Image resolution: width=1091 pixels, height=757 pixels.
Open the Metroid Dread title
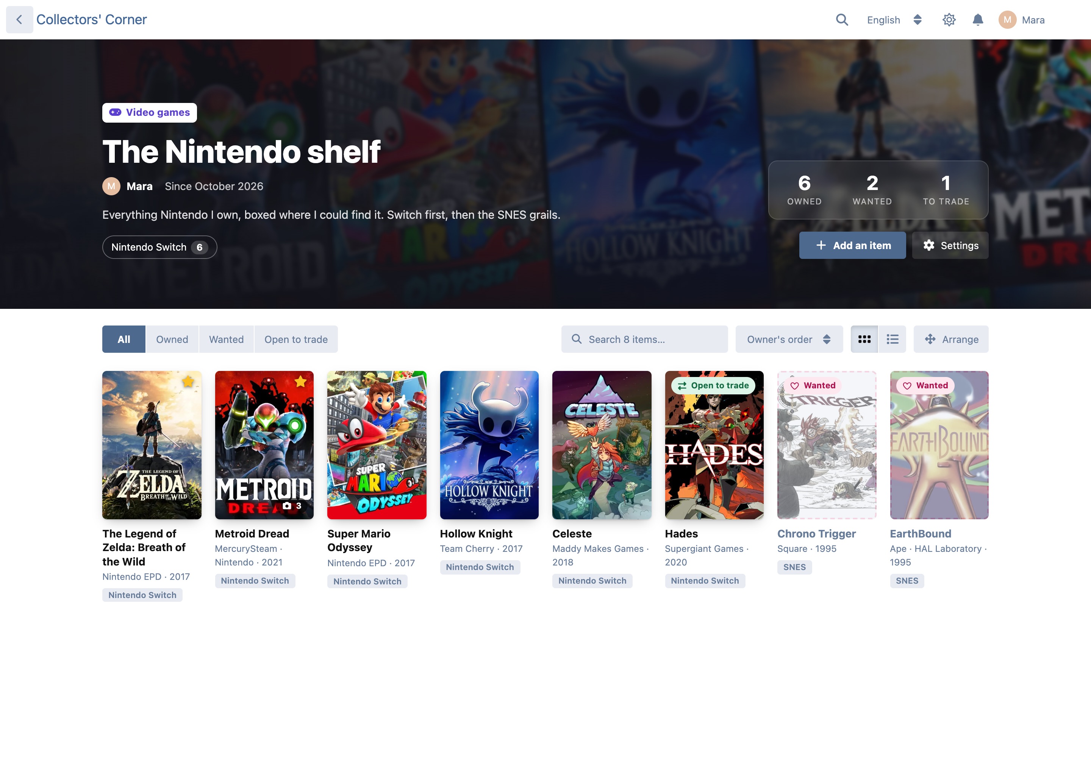click(252, 534)
